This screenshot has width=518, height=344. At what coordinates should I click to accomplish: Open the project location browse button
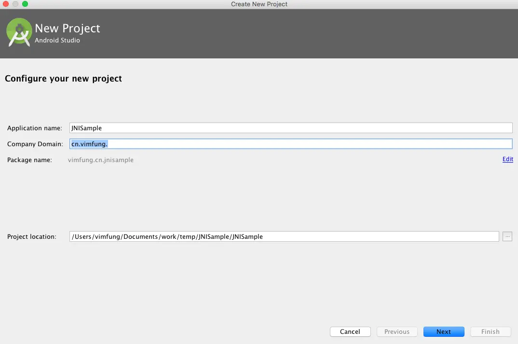[x=507, y=236]
